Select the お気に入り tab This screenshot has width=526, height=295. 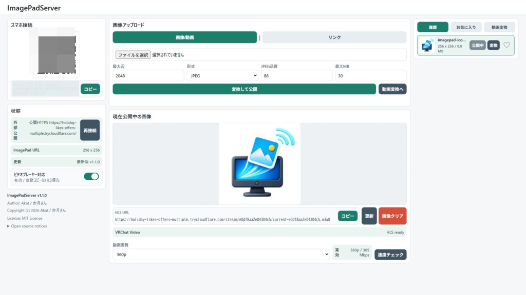(x=466, y=27)
